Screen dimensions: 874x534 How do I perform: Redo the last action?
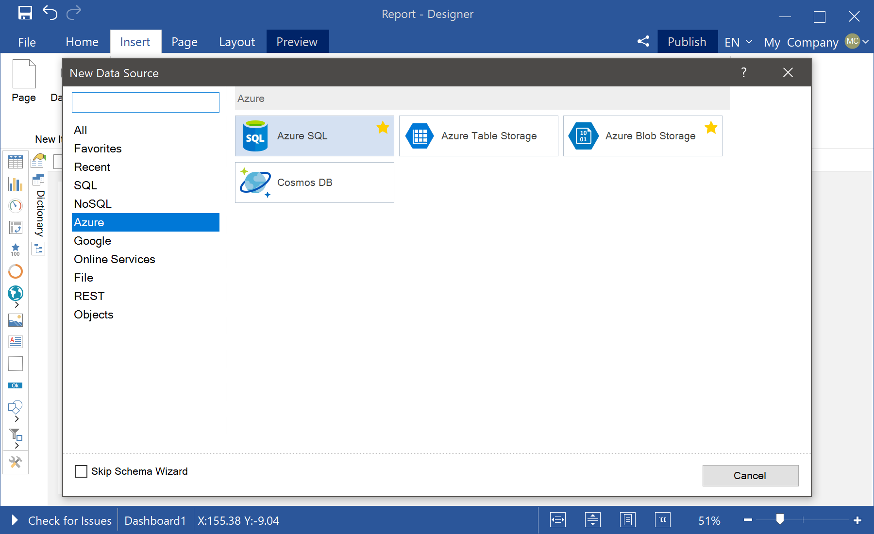click(73, 13)
